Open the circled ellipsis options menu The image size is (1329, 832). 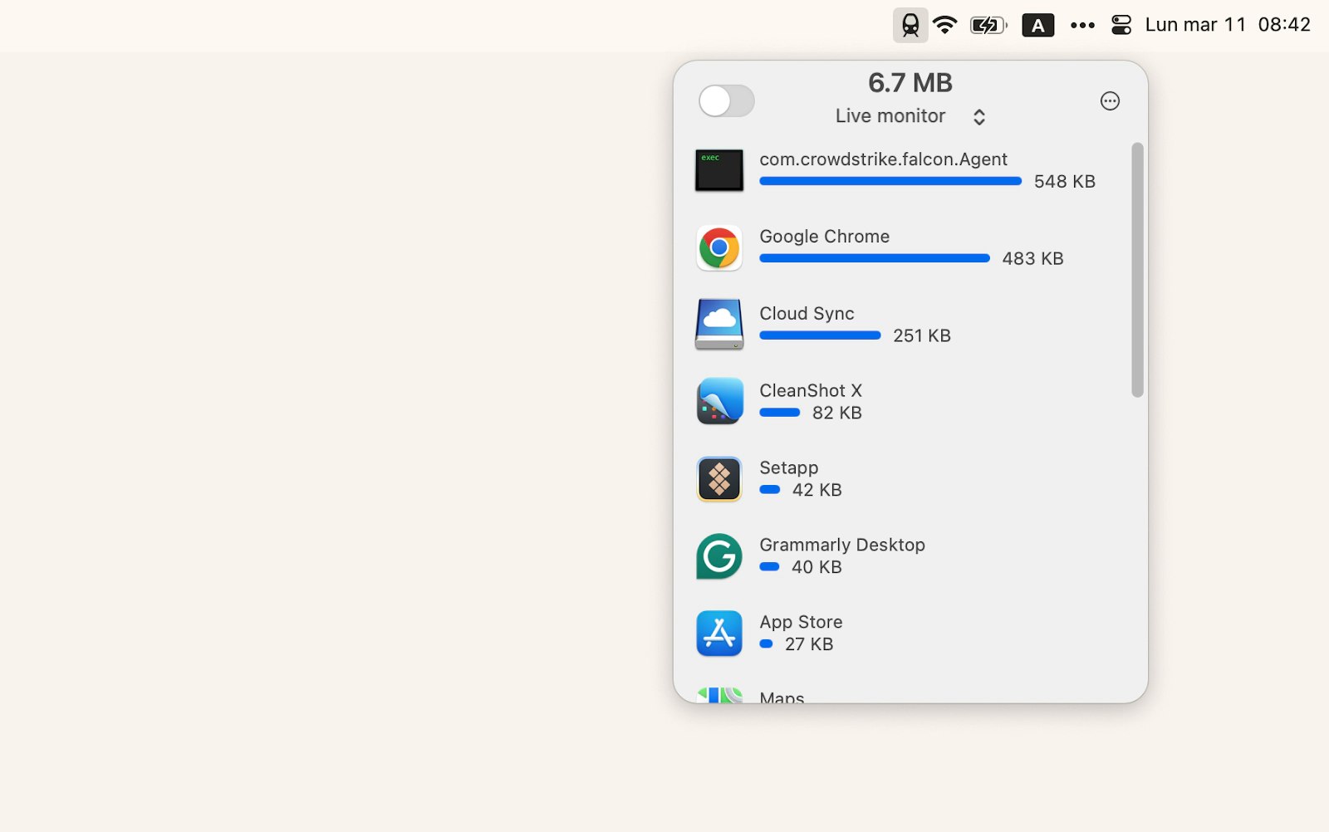pos(1110,101)
